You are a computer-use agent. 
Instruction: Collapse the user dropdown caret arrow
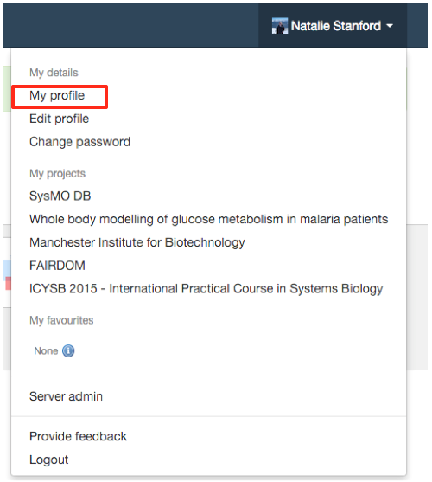390,26
